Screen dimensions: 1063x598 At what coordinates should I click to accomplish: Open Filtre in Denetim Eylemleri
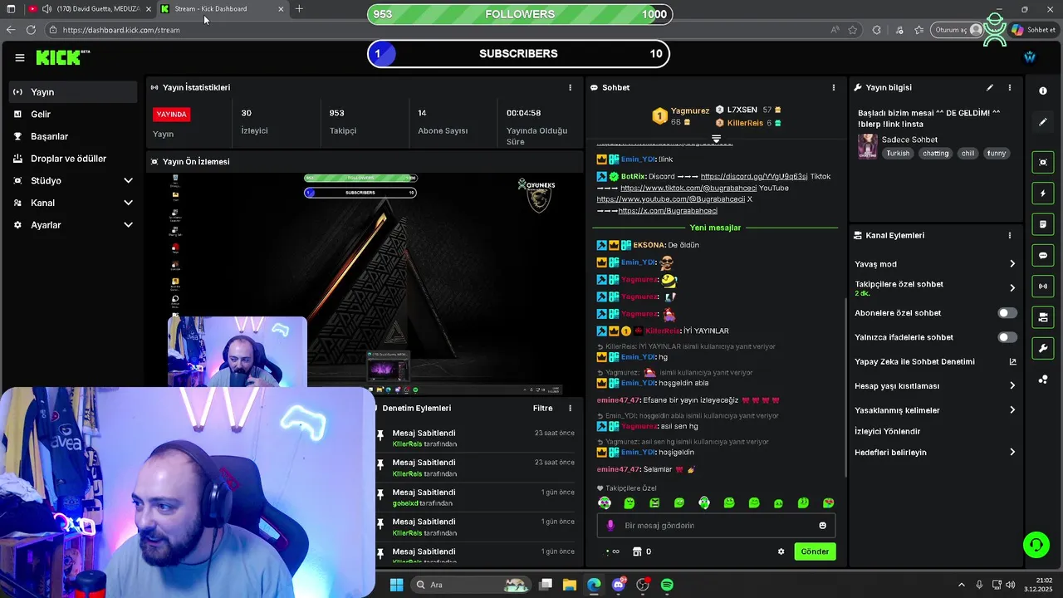coord(542,408)
